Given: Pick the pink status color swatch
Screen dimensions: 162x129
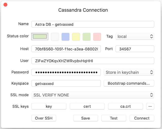Looking at the screenshot, I should [x=97, y=37].
